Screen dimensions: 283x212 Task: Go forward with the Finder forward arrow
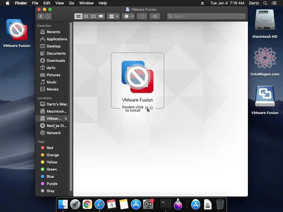tap(48, 16)
